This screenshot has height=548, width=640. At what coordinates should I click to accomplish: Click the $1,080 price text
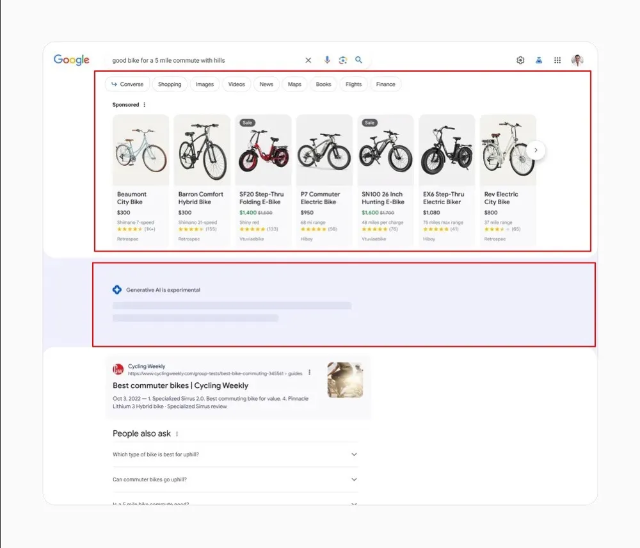click(431, 213)
